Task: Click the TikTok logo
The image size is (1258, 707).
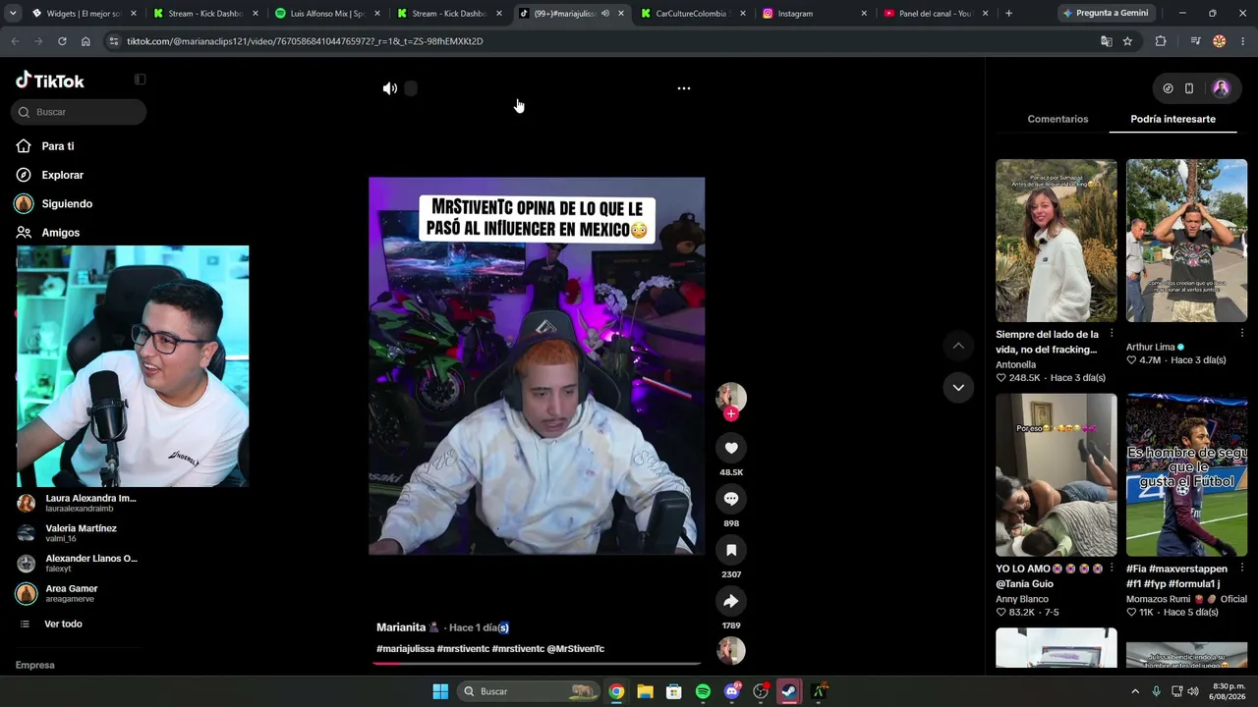Action: point(50,81)
